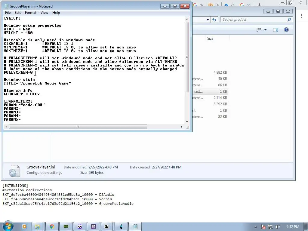The width and height of the screenshot is (308, 231).
Task: Click Notepad horizontal scrollbar right arrow
Action: click(x=182, y=127)
